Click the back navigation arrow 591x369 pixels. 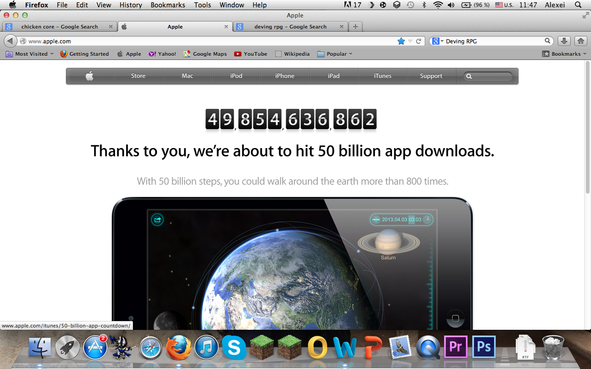pyautogui.click(x=10, y=41)
